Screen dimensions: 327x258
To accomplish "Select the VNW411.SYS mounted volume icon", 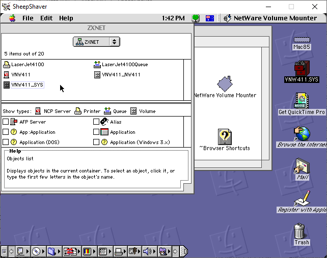I will 302,71.
